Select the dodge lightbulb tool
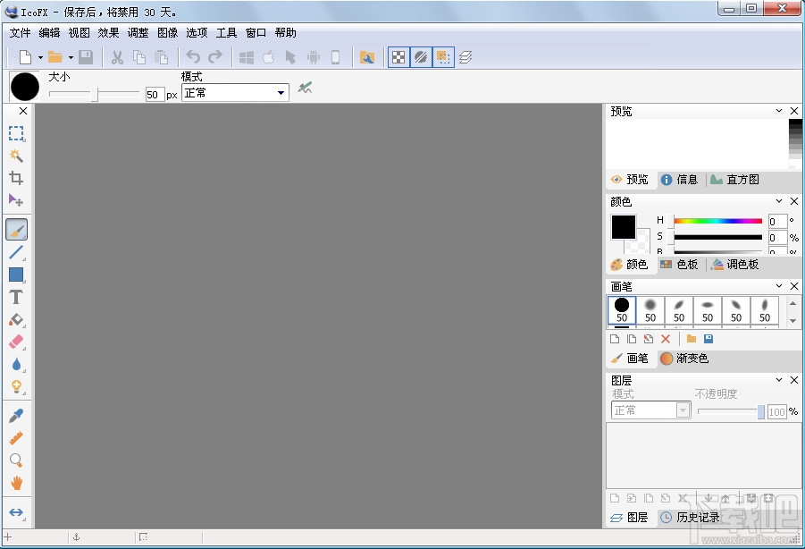The image size is (805, 549). pyautogui.click(x=16, y=386)
